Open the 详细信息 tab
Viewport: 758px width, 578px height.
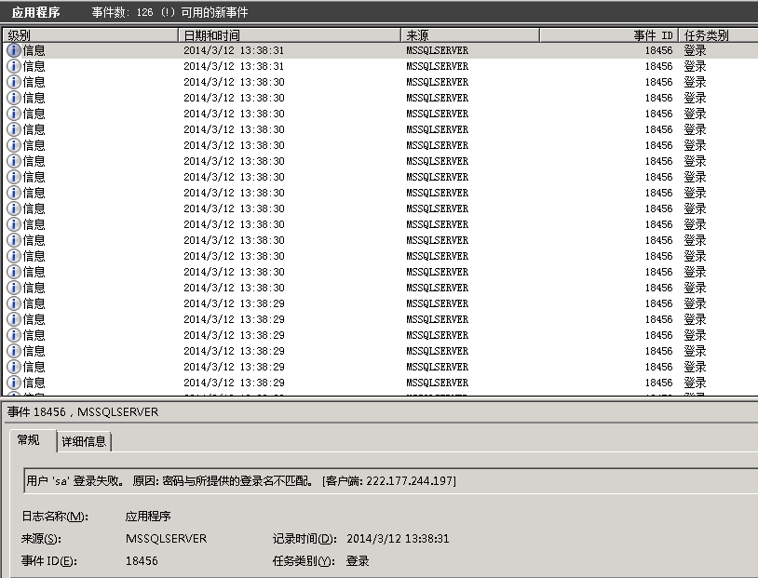(x=84, y=442)
